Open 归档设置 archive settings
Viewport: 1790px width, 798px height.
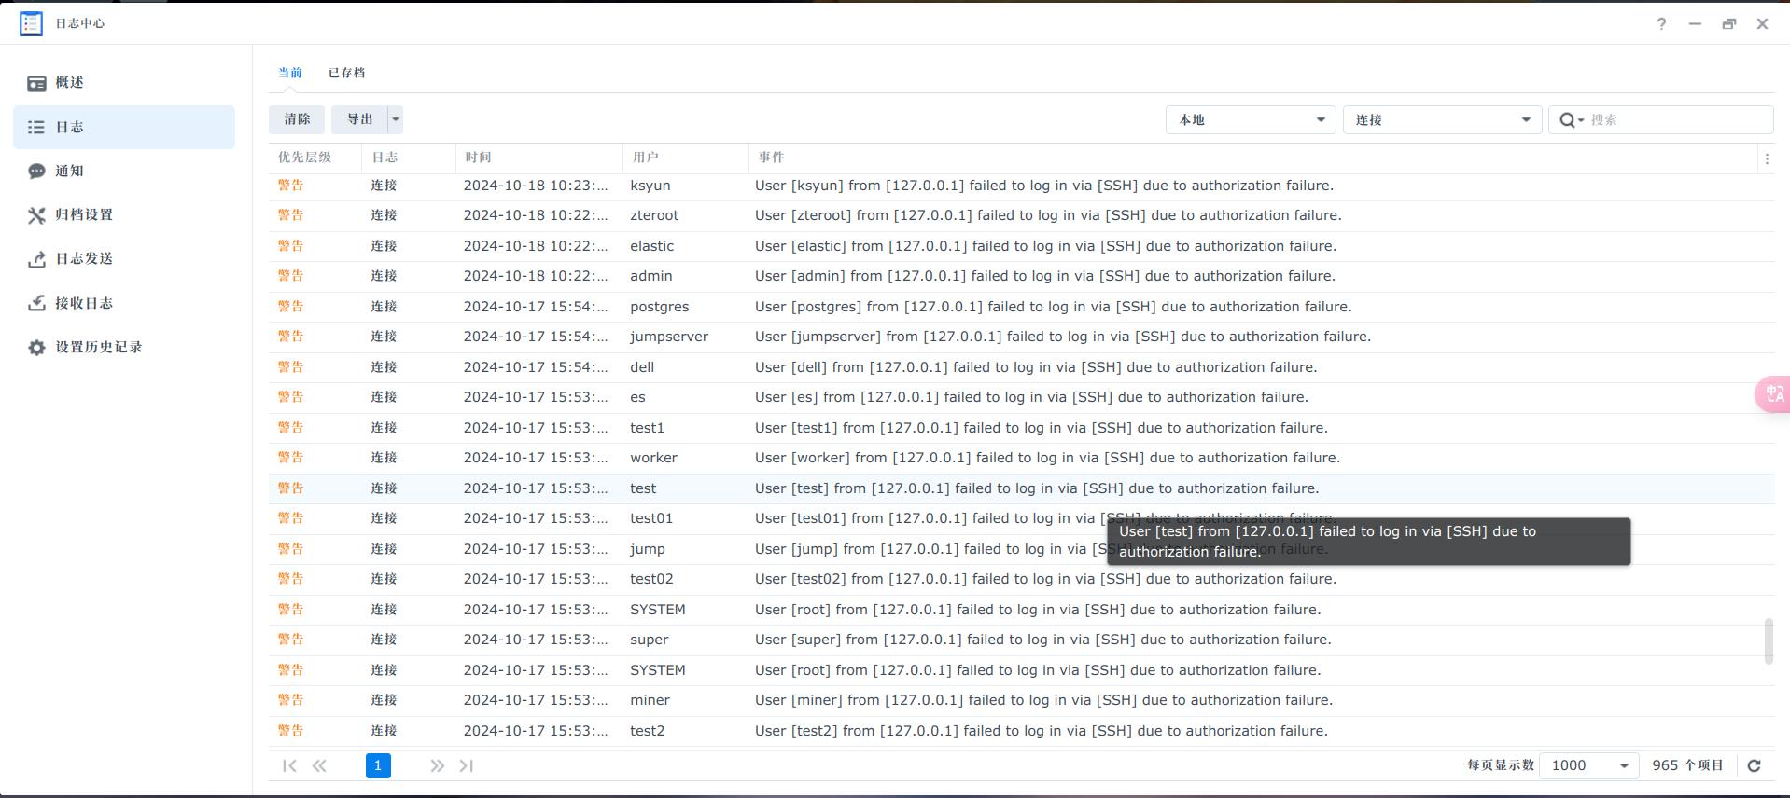point(124,214)
